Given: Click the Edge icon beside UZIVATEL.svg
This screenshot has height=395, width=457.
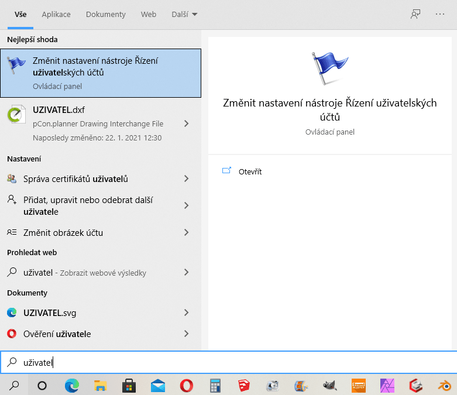Looking at the screenshot, I should tap(12, 312).
